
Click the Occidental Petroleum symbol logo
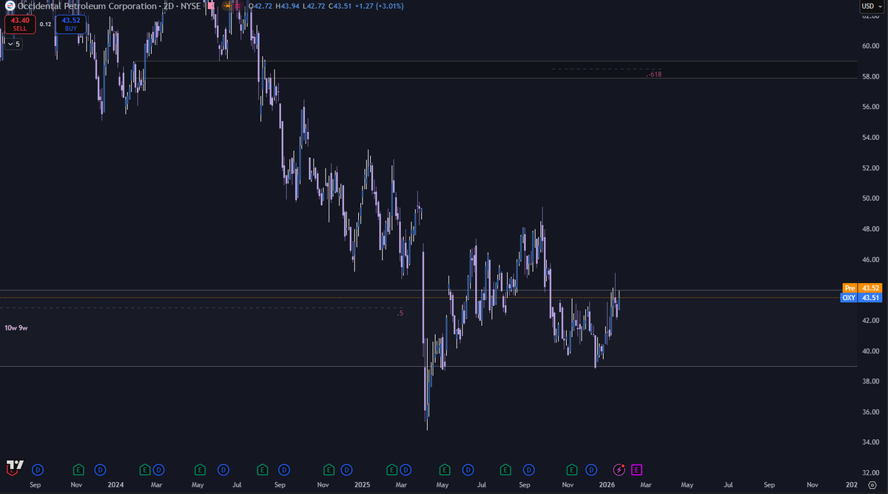coord(10,6)
